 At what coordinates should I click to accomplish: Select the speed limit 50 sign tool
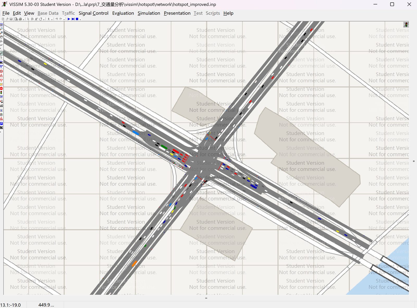click(x=1, y=71)
